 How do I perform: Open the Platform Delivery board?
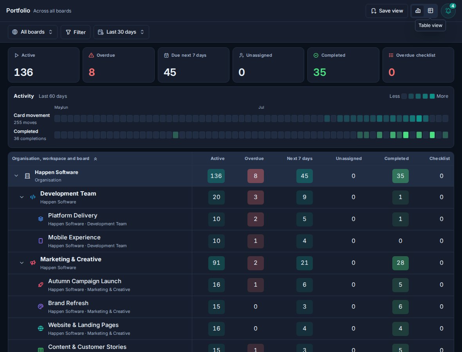pyautogui.click(x=72, y=216)
